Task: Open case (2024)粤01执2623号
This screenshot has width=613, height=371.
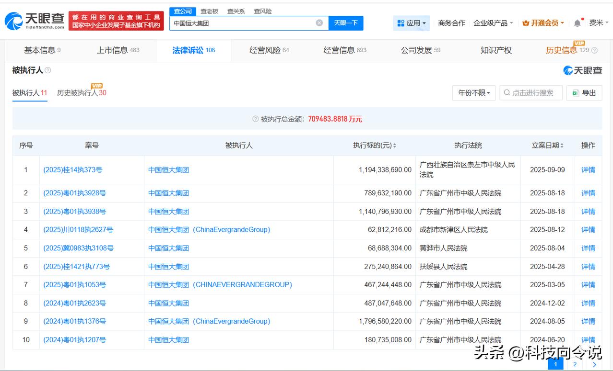Action: point(75,303)
